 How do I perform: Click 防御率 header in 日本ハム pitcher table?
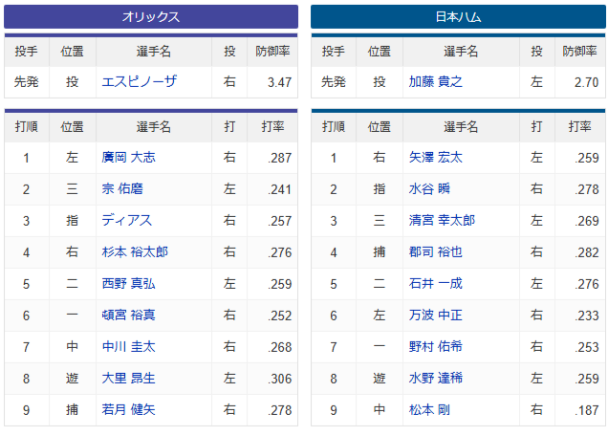[x=579, y=52]
